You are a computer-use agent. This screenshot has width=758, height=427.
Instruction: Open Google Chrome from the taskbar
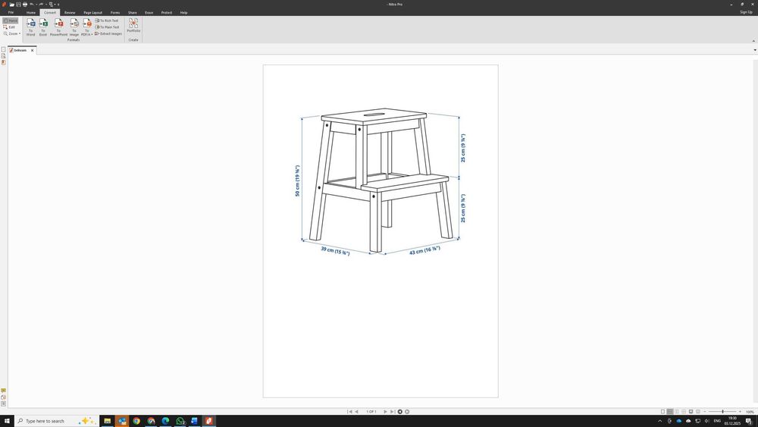click(136, 421)
